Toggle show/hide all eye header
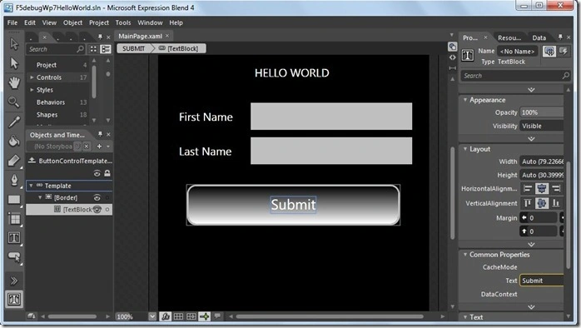 coord(97,173)
